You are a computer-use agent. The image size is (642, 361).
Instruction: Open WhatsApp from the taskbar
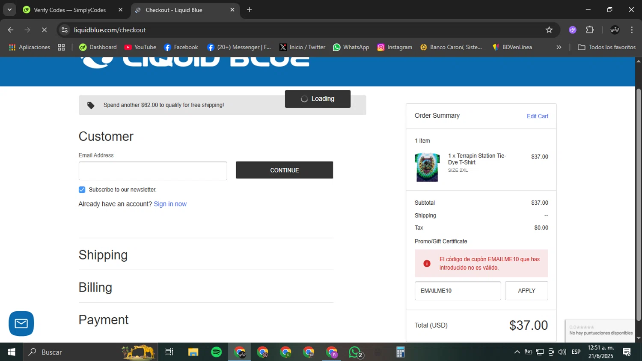click(355, 352)
